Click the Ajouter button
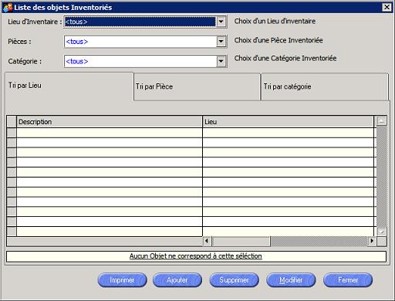Screen dimensions: 395x301 click(177, 280)
